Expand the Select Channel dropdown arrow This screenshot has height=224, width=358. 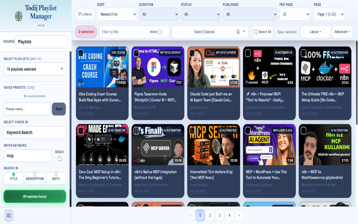[244, 32]
